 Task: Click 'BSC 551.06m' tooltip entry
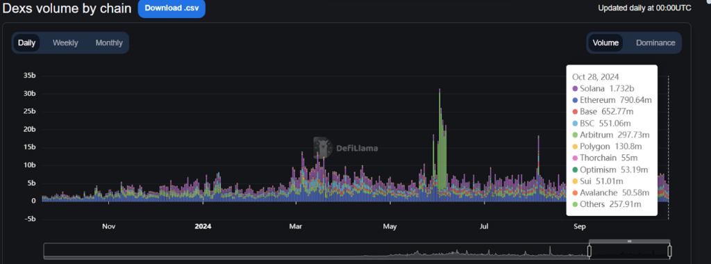tap(601, 123)
